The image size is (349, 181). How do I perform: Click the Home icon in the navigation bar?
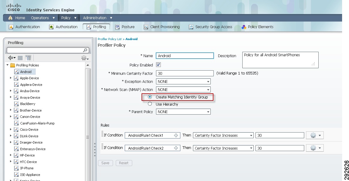click(x=10, y=18)
